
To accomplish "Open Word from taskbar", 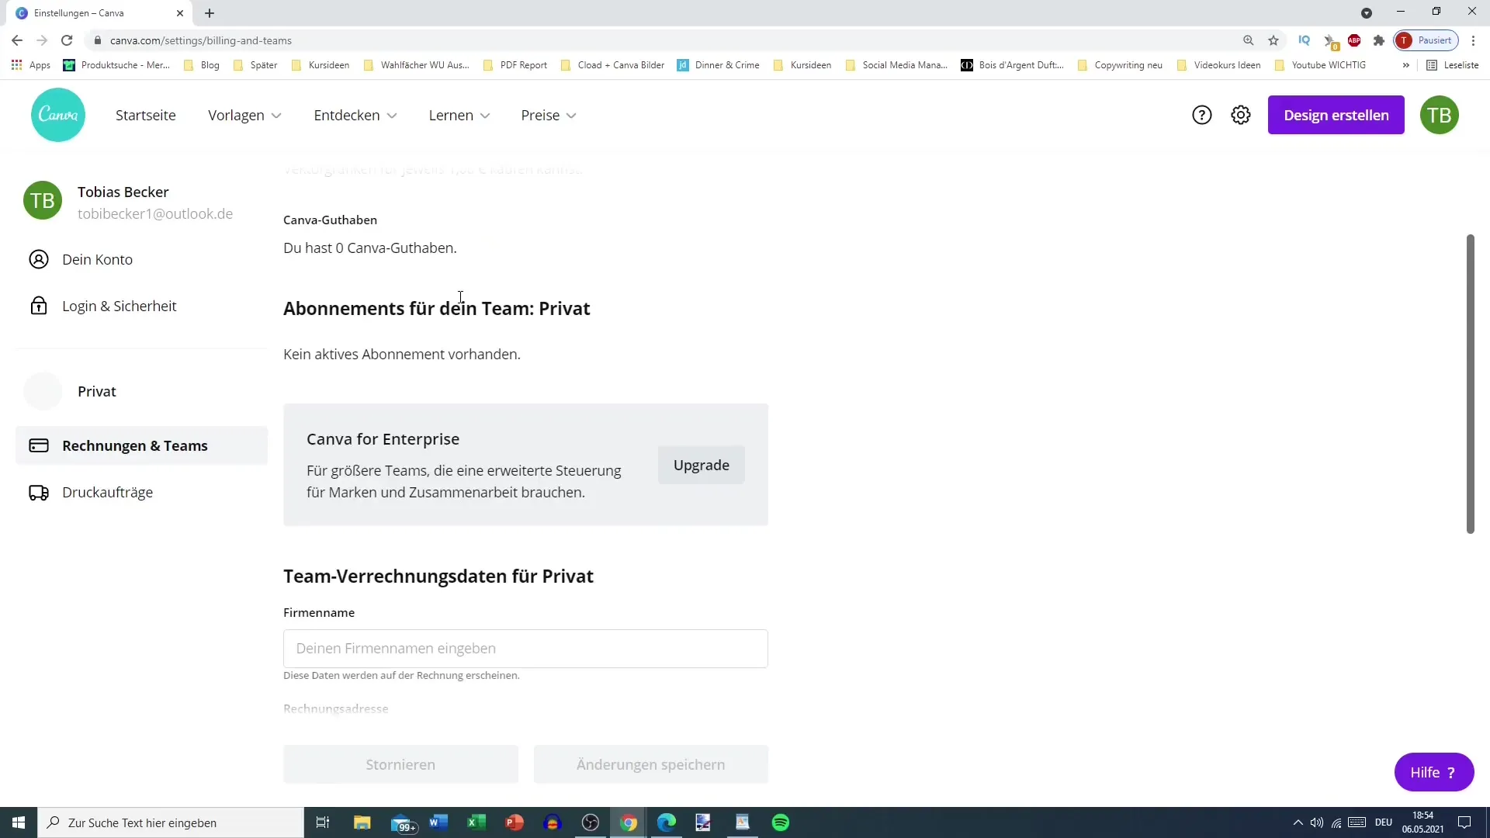I will 438,822.
